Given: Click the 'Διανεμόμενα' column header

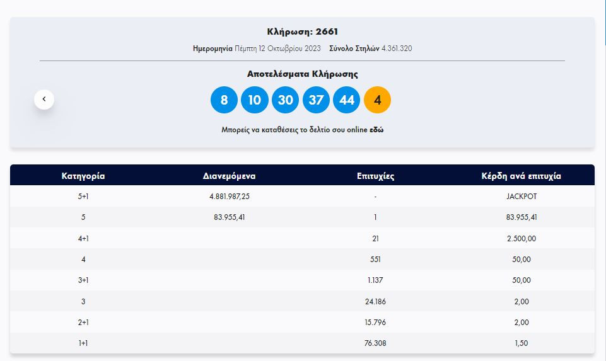Looking at the screenshot, I should click(x=229, y=176).
